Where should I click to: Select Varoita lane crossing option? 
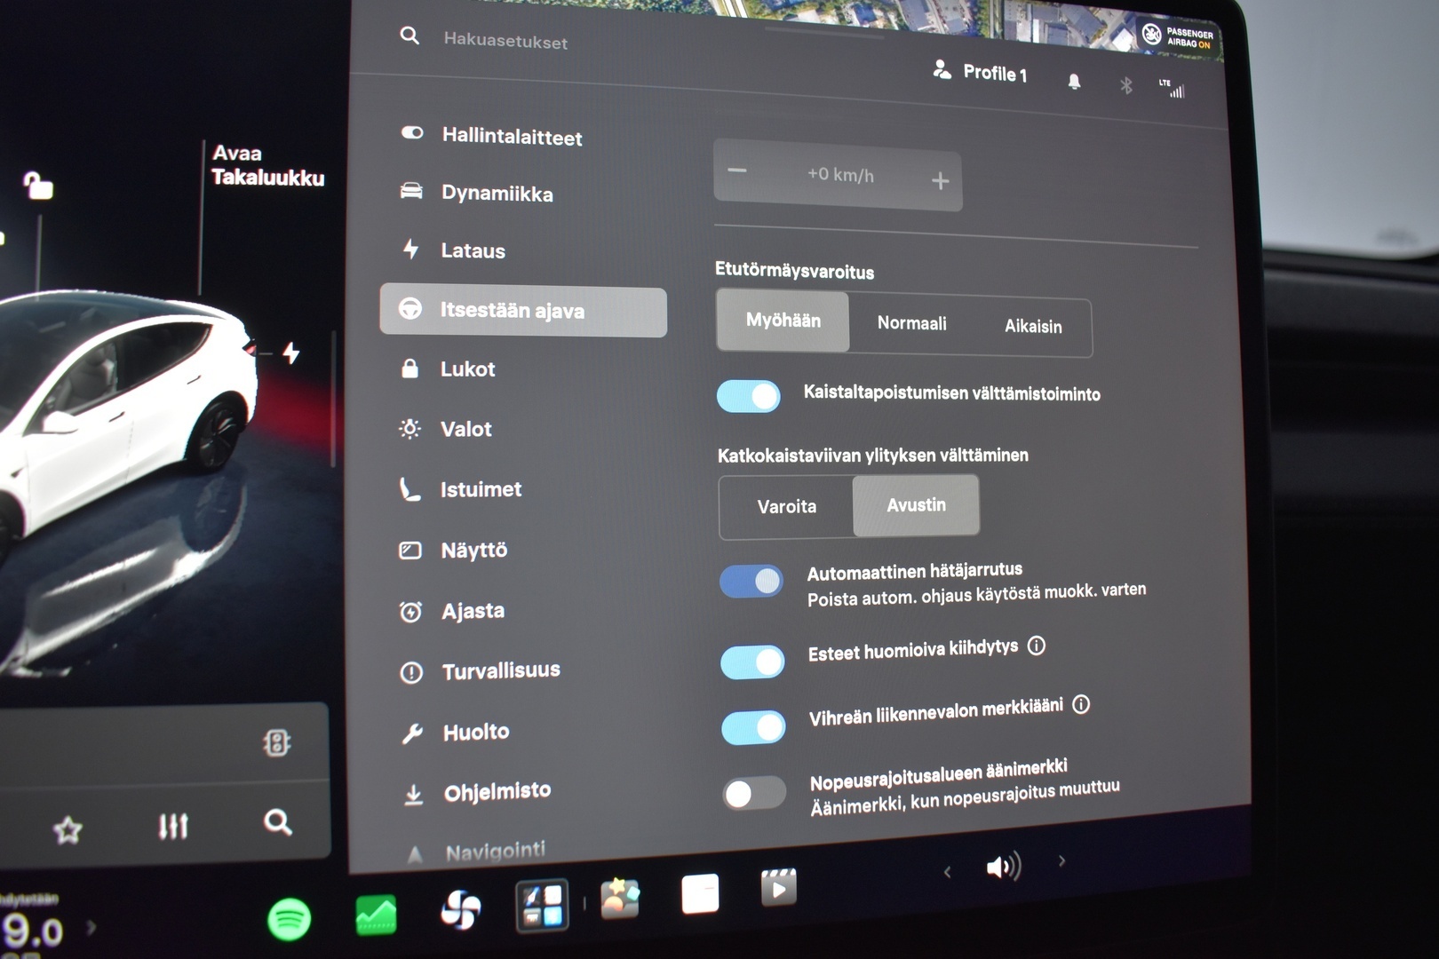tap(786, 507)
